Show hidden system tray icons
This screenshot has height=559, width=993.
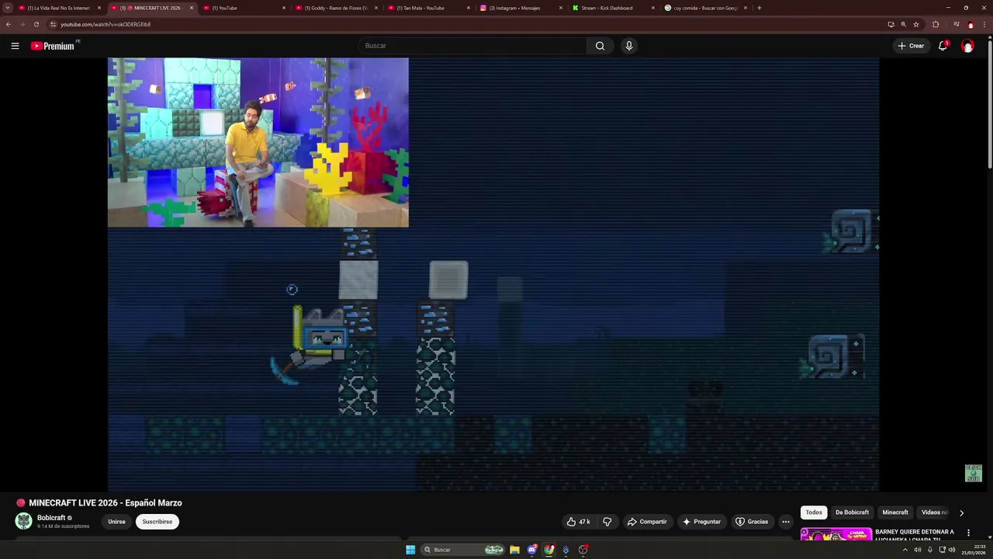pyautogui.click(x=905, y=550)
